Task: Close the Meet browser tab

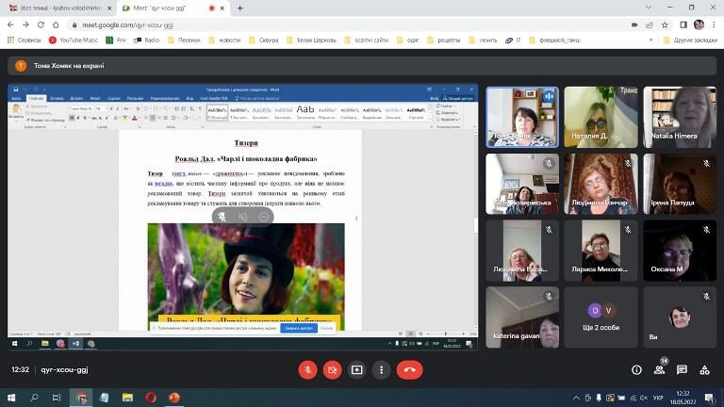Action: tap(222, 8)
